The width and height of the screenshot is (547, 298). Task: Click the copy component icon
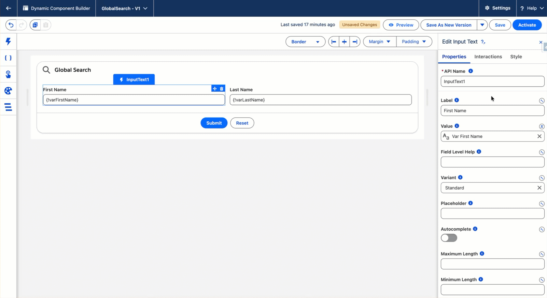(x=35, y=25)
